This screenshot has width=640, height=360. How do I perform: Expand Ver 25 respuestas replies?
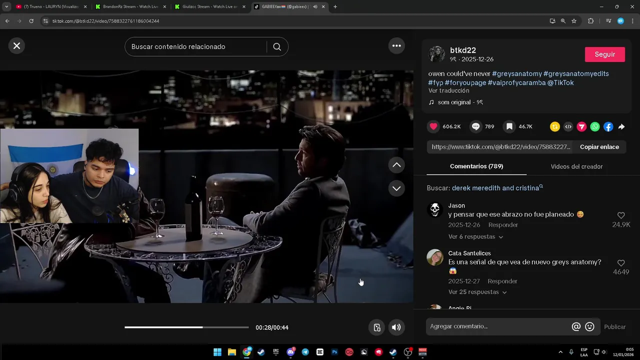(477, 292)
